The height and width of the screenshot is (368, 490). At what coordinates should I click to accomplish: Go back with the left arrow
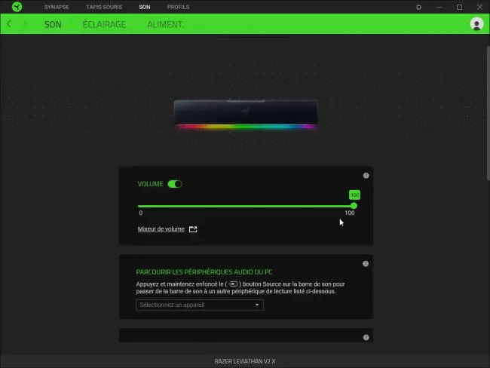9,24
